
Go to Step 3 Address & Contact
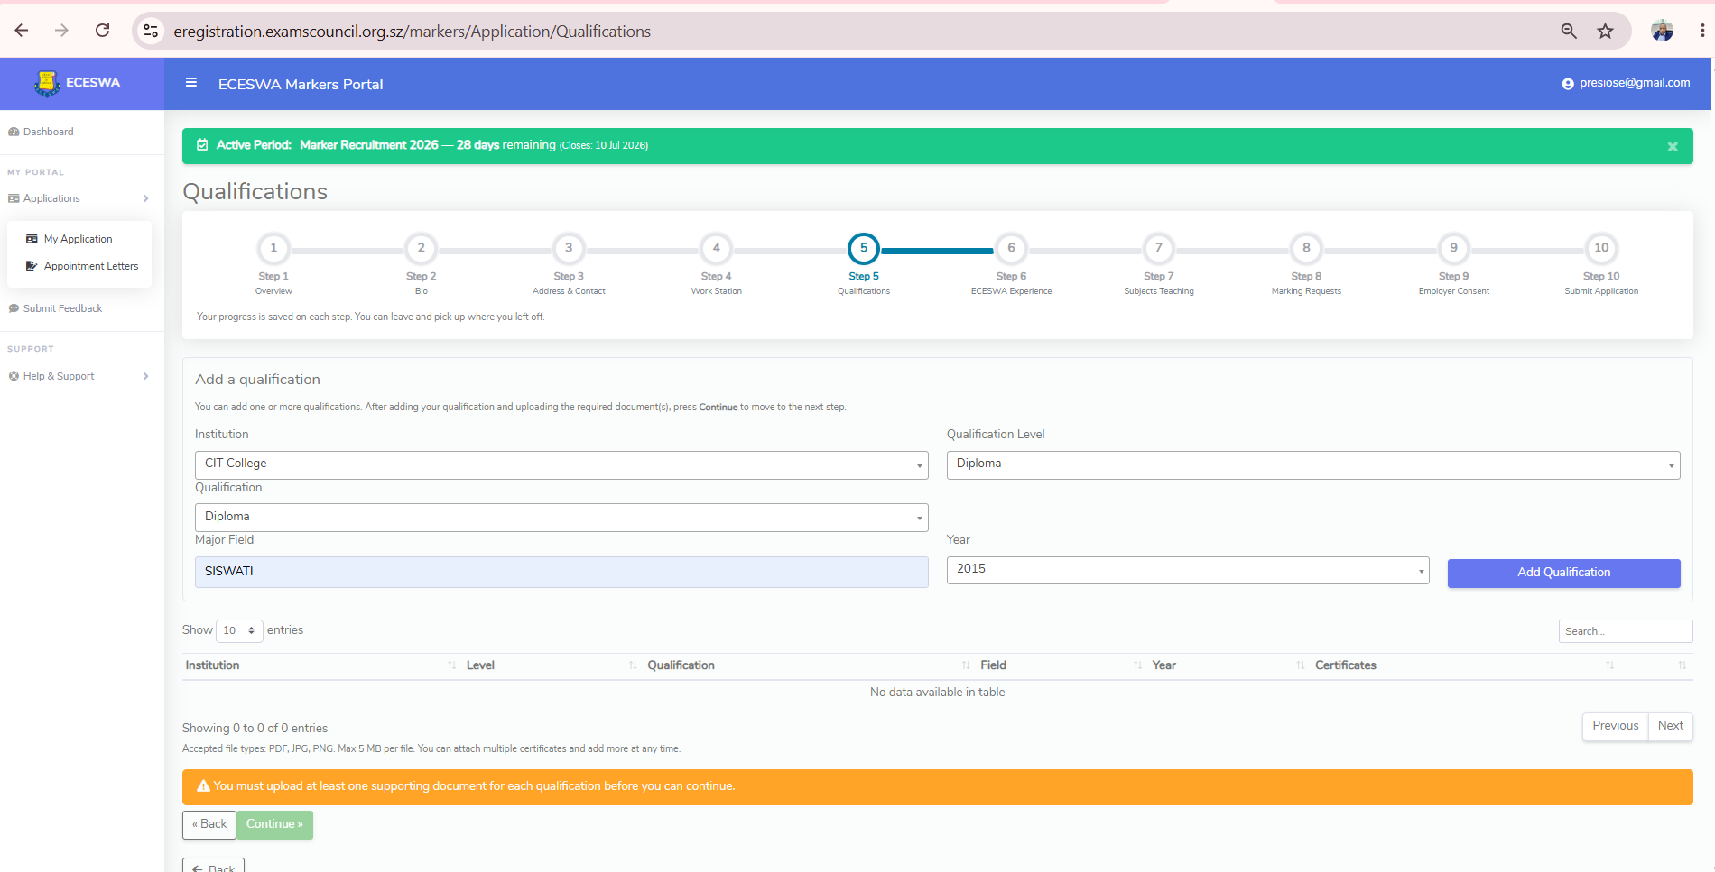click(569, 248)
